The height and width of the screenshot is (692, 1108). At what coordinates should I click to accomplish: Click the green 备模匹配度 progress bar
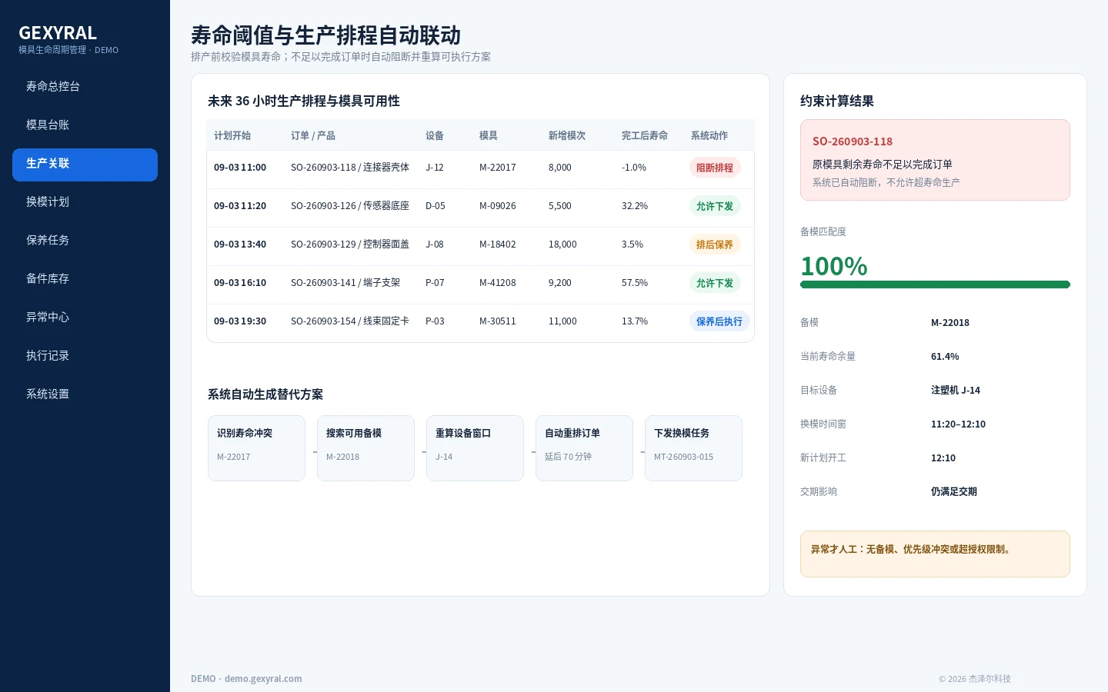pyautogui.click(x=935, y=284)
